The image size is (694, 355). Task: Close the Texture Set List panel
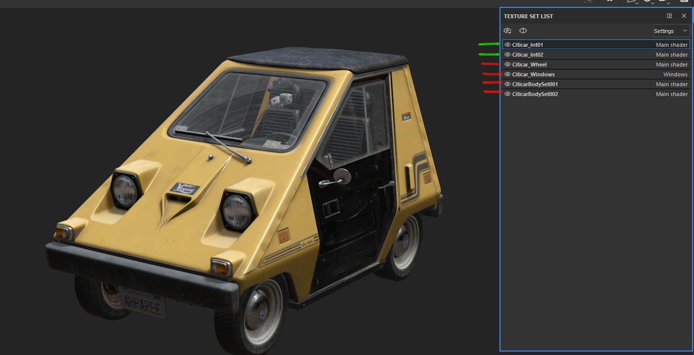click(684, 16)
